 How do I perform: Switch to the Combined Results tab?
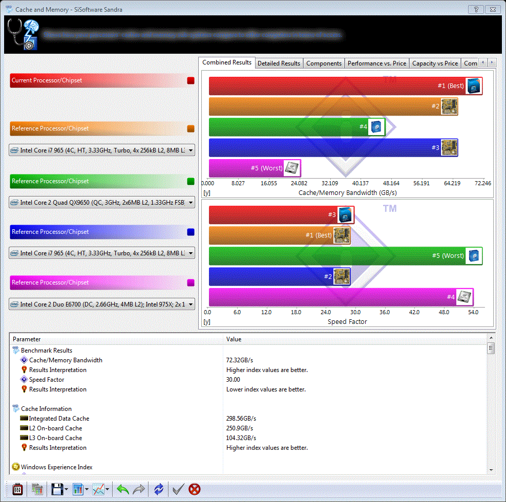226,62
